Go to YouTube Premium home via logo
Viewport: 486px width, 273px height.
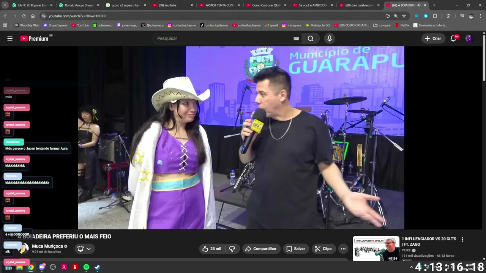[x=34, y=38]
